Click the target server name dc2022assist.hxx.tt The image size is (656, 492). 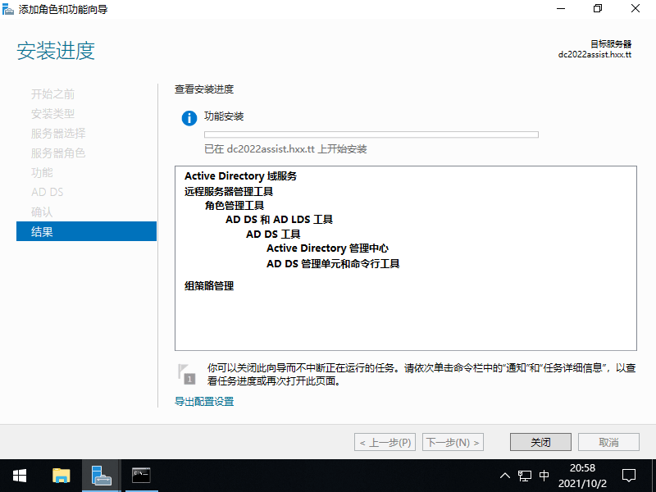[594, 55]
